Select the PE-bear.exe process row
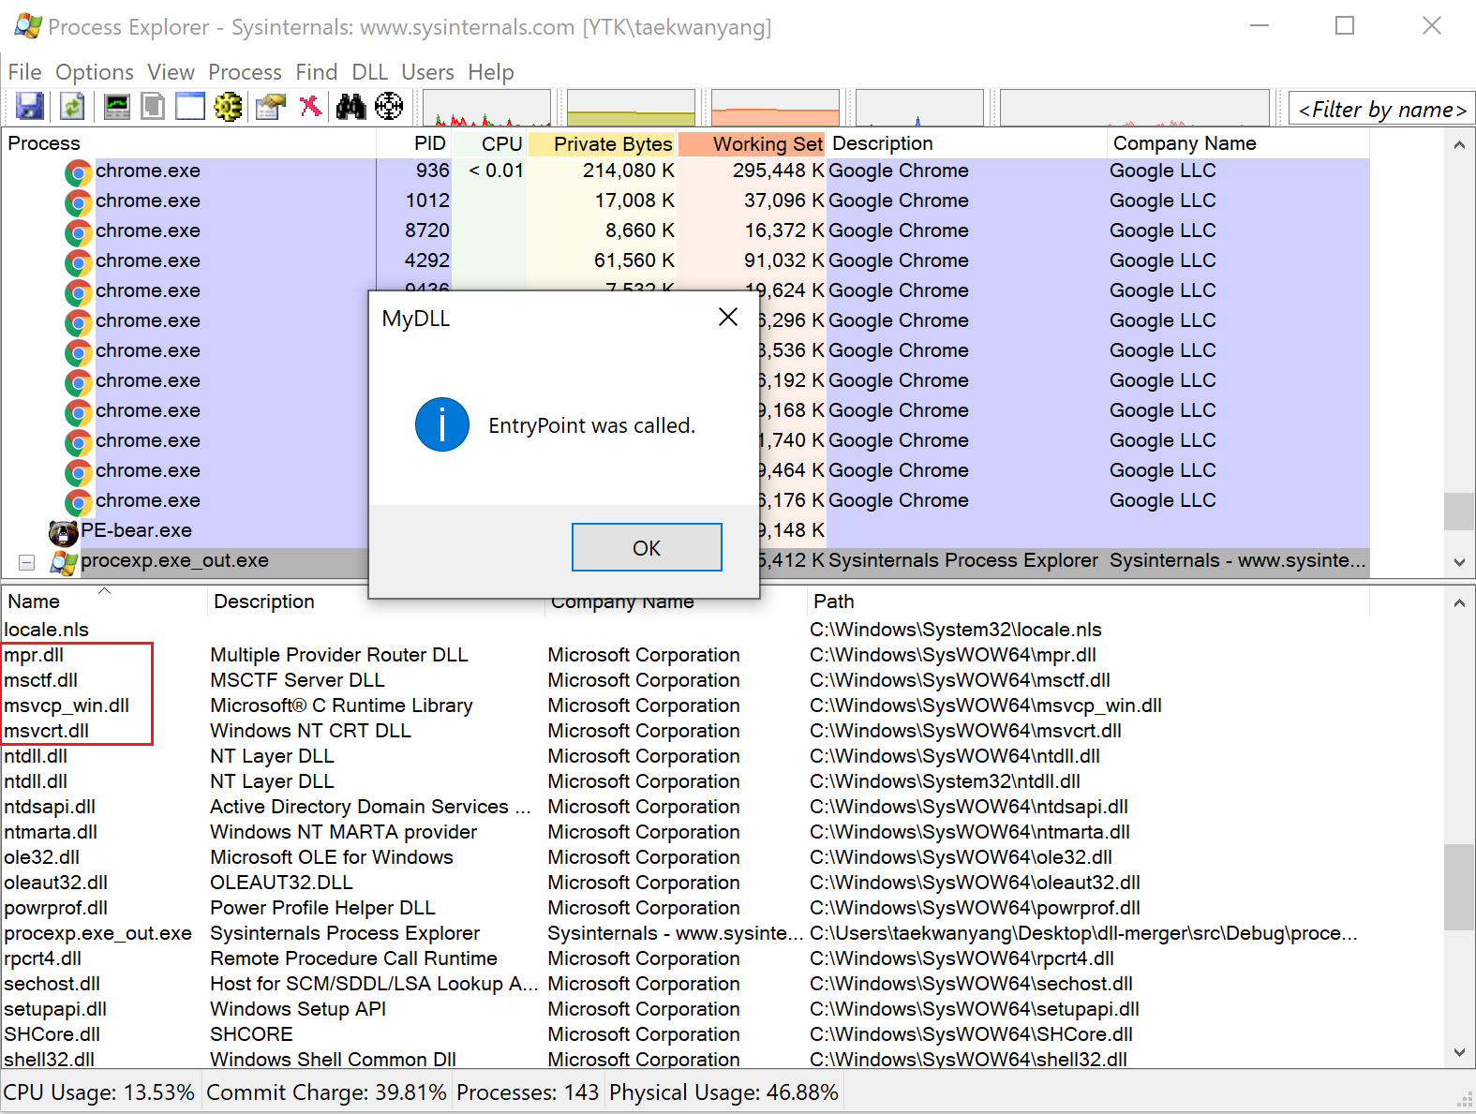Viewport: 1476px width, 1114px height. [x=685, y=530]
